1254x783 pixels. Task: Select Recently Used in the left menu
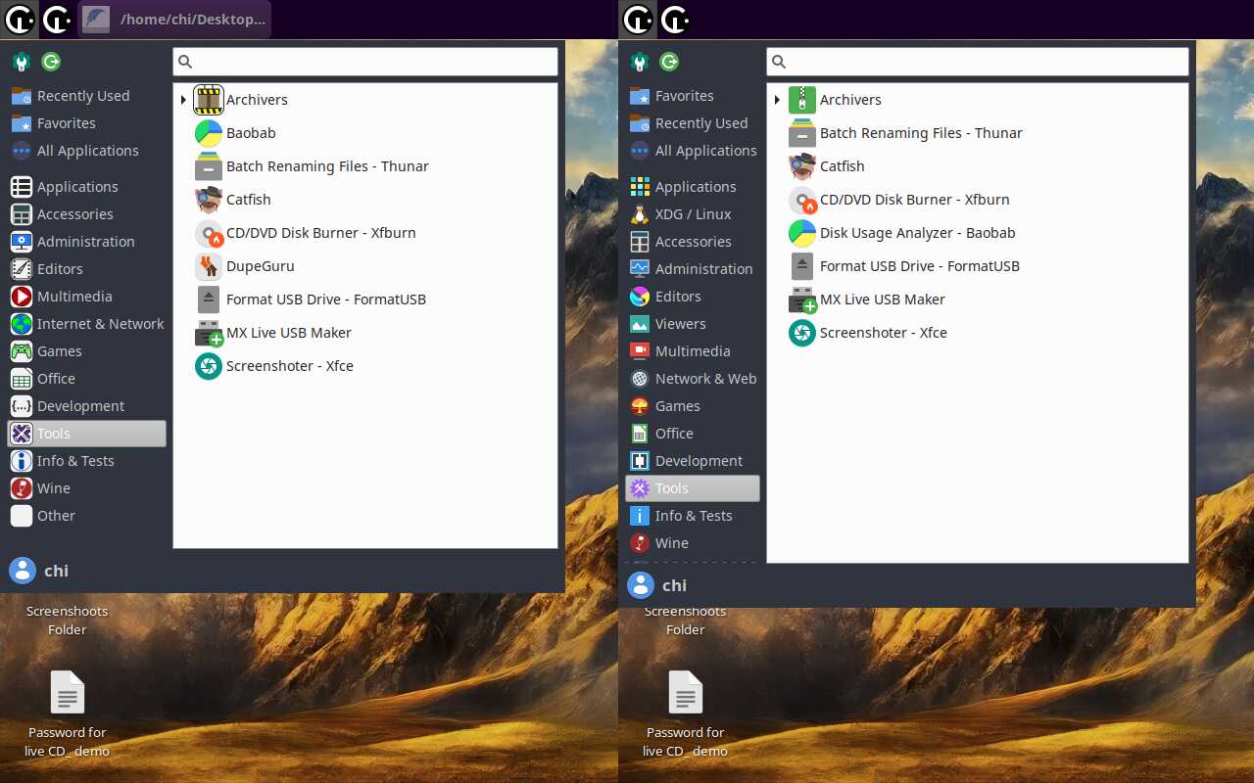(x=86, y=96)
